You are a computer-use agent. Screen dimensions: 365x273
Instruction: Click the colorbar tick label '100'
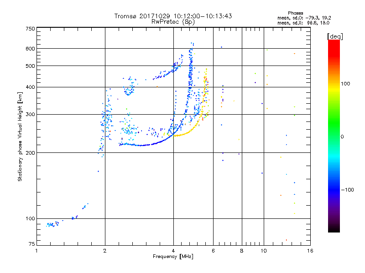tap(345, 84)
